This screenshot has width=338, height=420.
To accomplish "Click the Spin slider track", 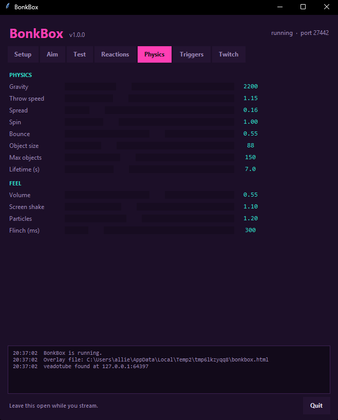I will click(149, 122).
